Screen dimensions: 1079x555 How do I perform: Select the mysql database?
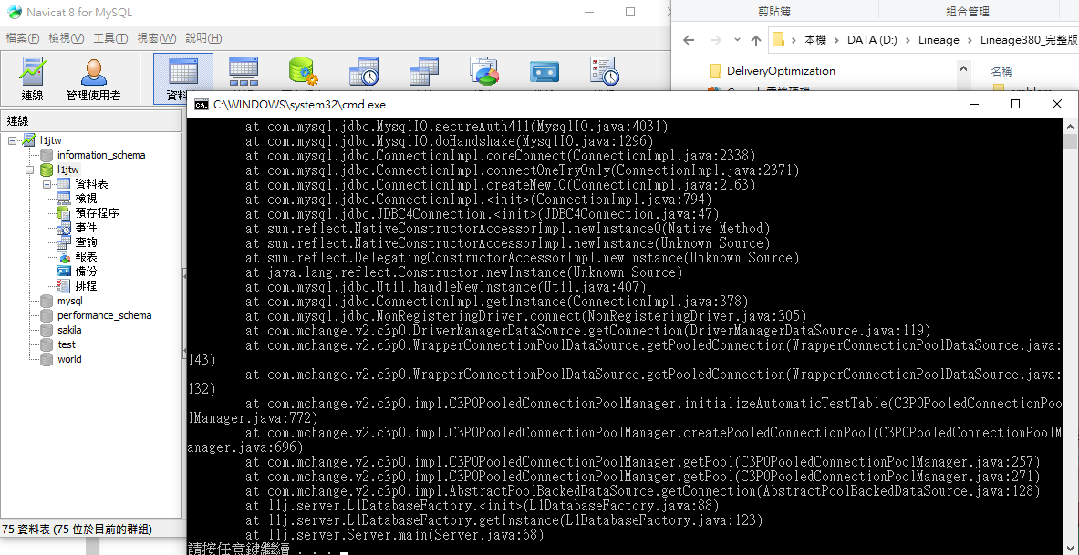click(69, 301)
